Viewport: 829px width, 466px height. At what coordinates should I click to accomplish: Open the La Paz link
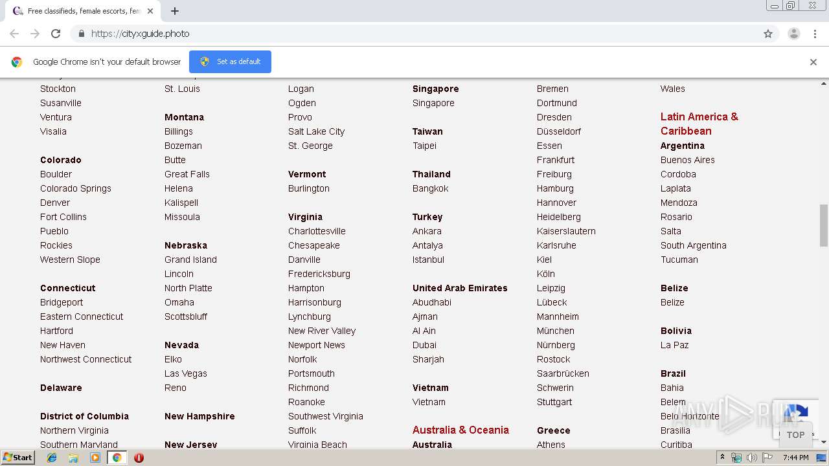tap(675, 345)
